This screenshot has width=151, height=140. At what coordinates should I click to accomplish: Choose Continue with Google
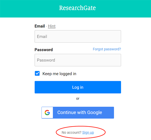tap(80, 112)
